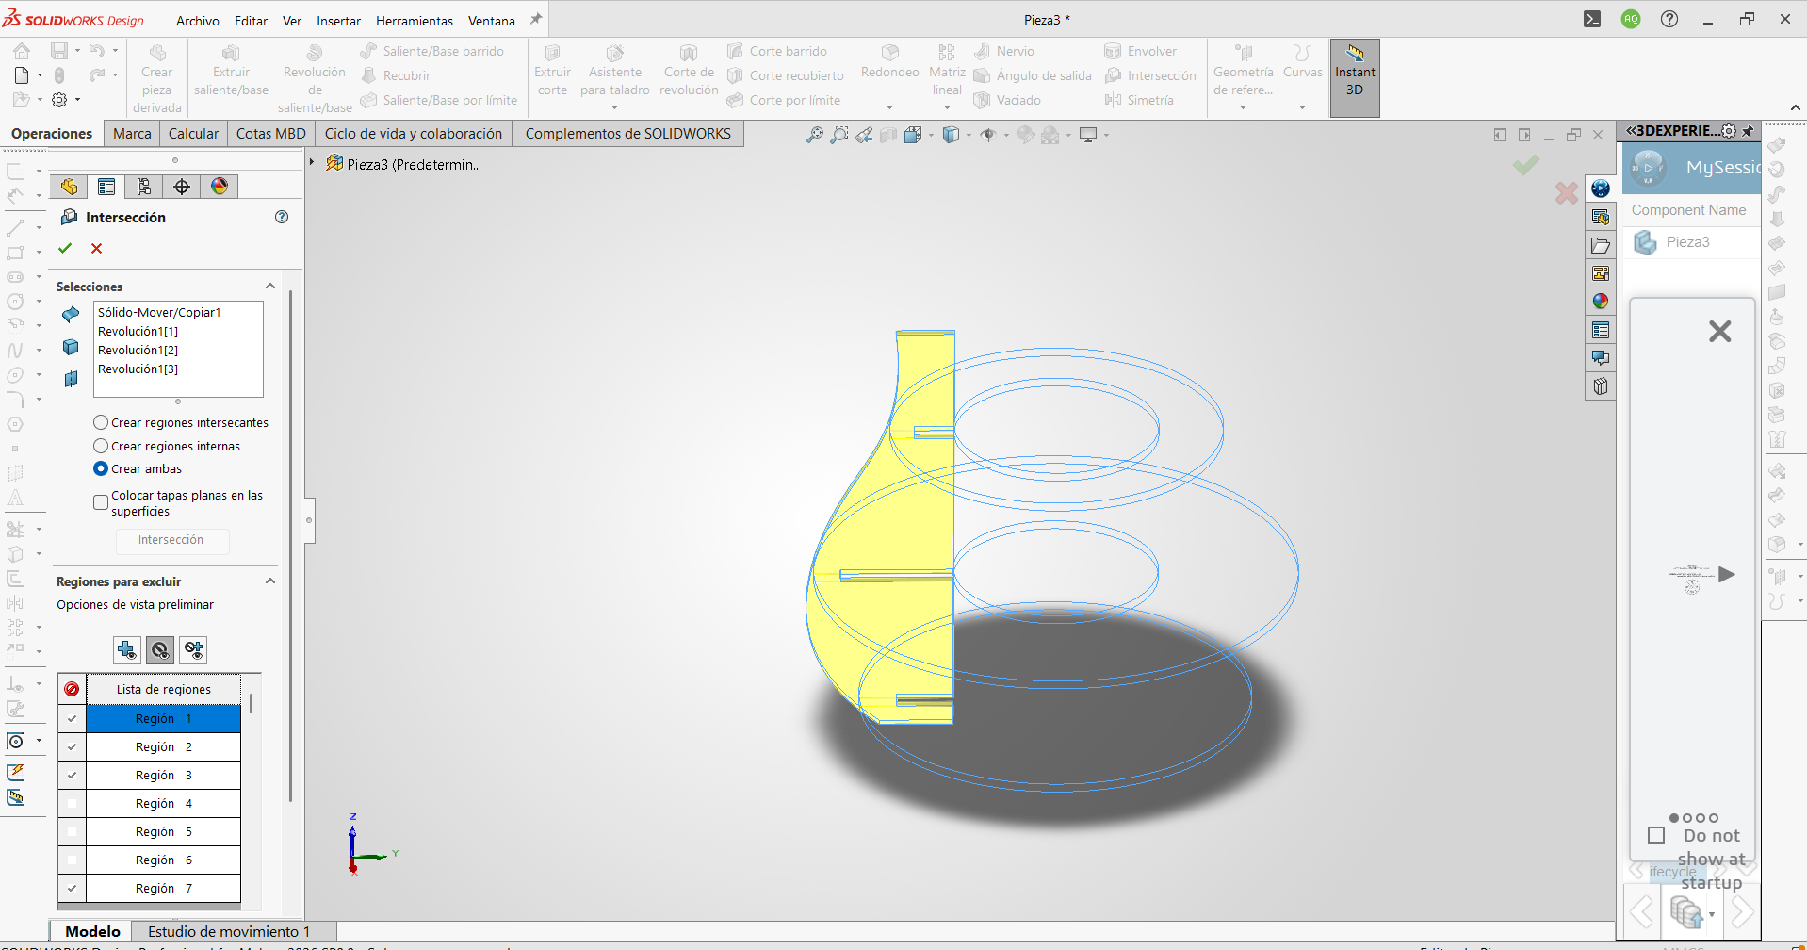This screenshot has height=950, width=1807.
Task: Activate the Zoom to Area tool
Action: (839, 135)
